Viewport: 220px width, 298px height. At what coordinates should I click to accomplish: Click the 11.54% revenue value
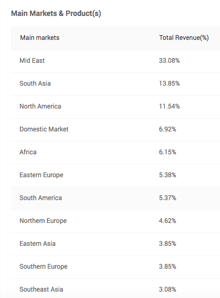[x=169, y=106]
